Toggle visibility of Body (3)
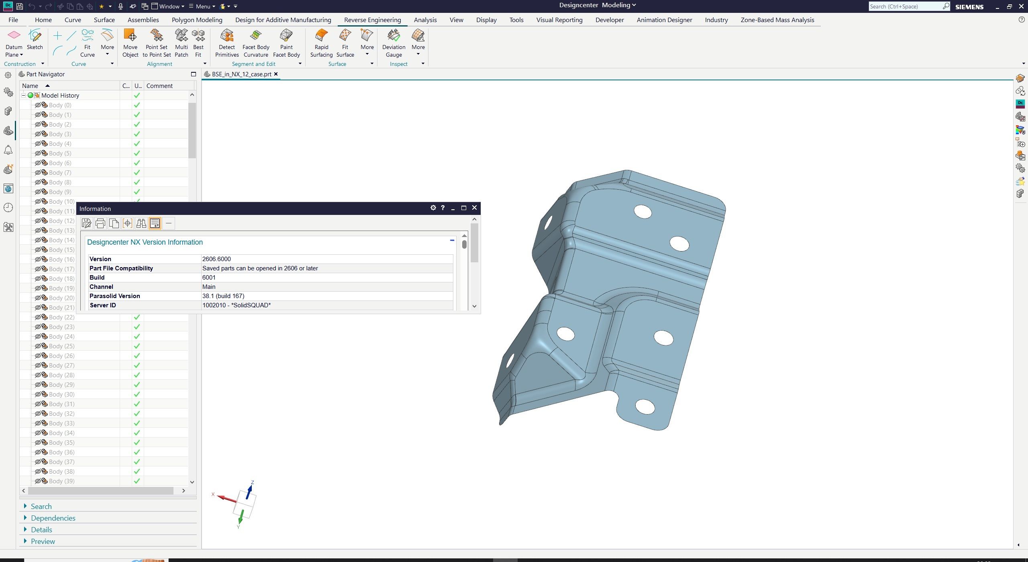 tap(38, 134)
